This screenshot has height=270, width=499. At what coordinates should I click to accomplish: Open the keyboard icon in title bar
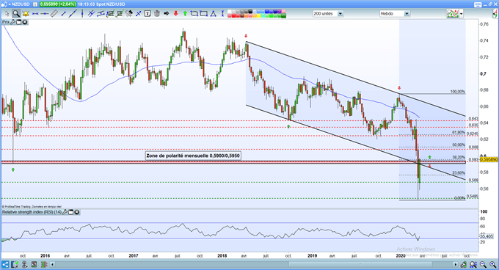click(478, 4)
